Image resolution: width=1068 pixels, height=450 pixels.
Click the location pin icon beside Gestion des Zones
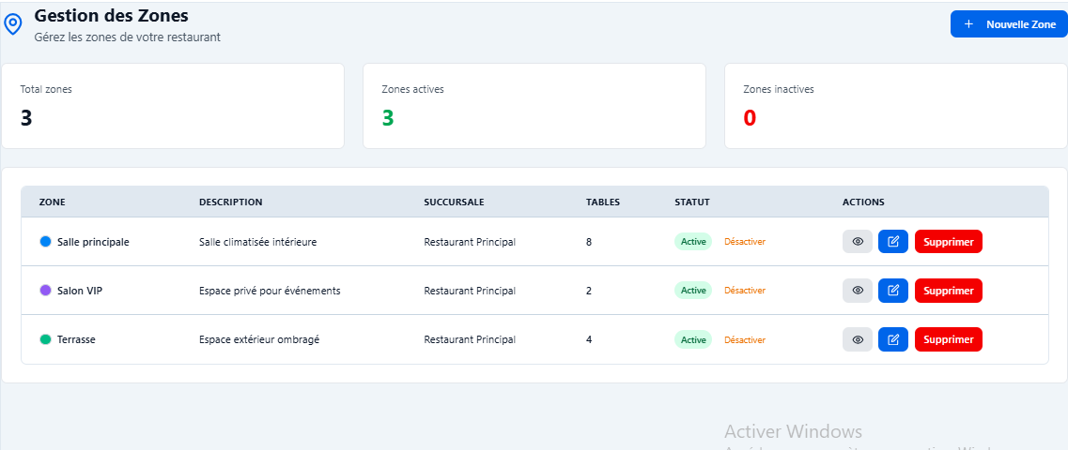pos(13,24)
